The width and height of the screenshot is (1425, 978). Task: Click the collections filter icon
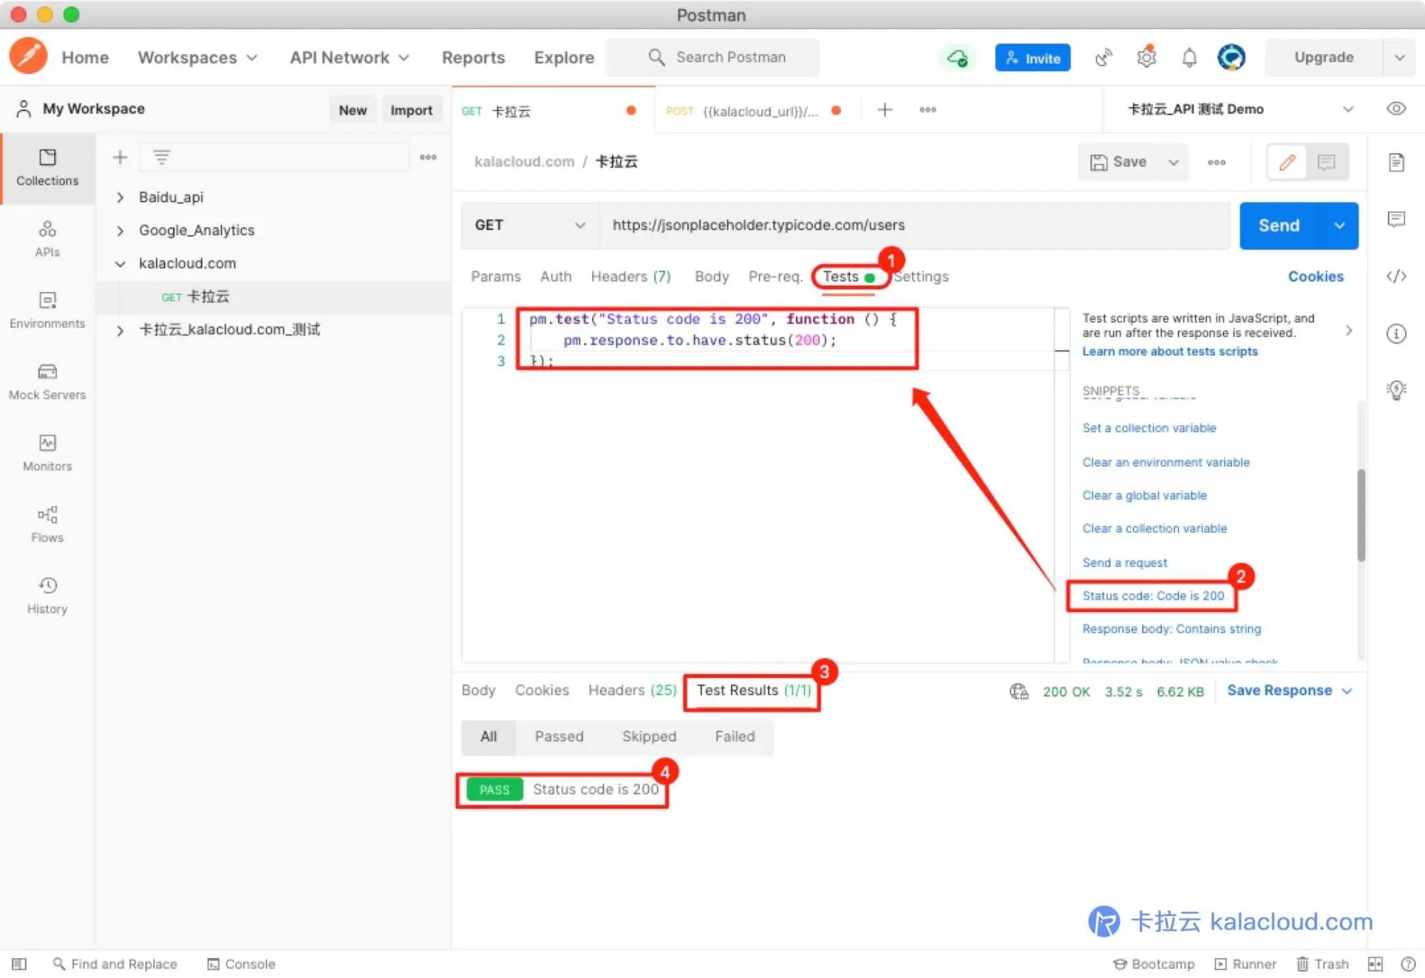(162, 157)
